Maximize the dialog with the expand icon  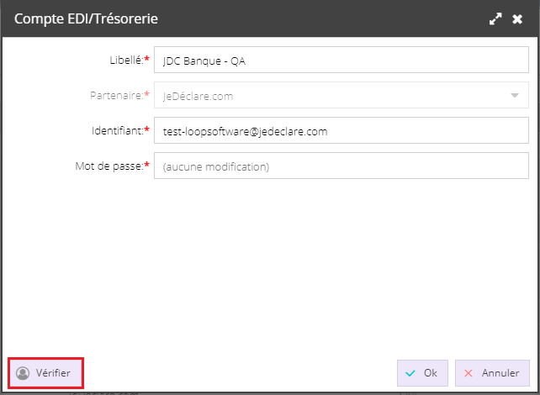(495, 19)
